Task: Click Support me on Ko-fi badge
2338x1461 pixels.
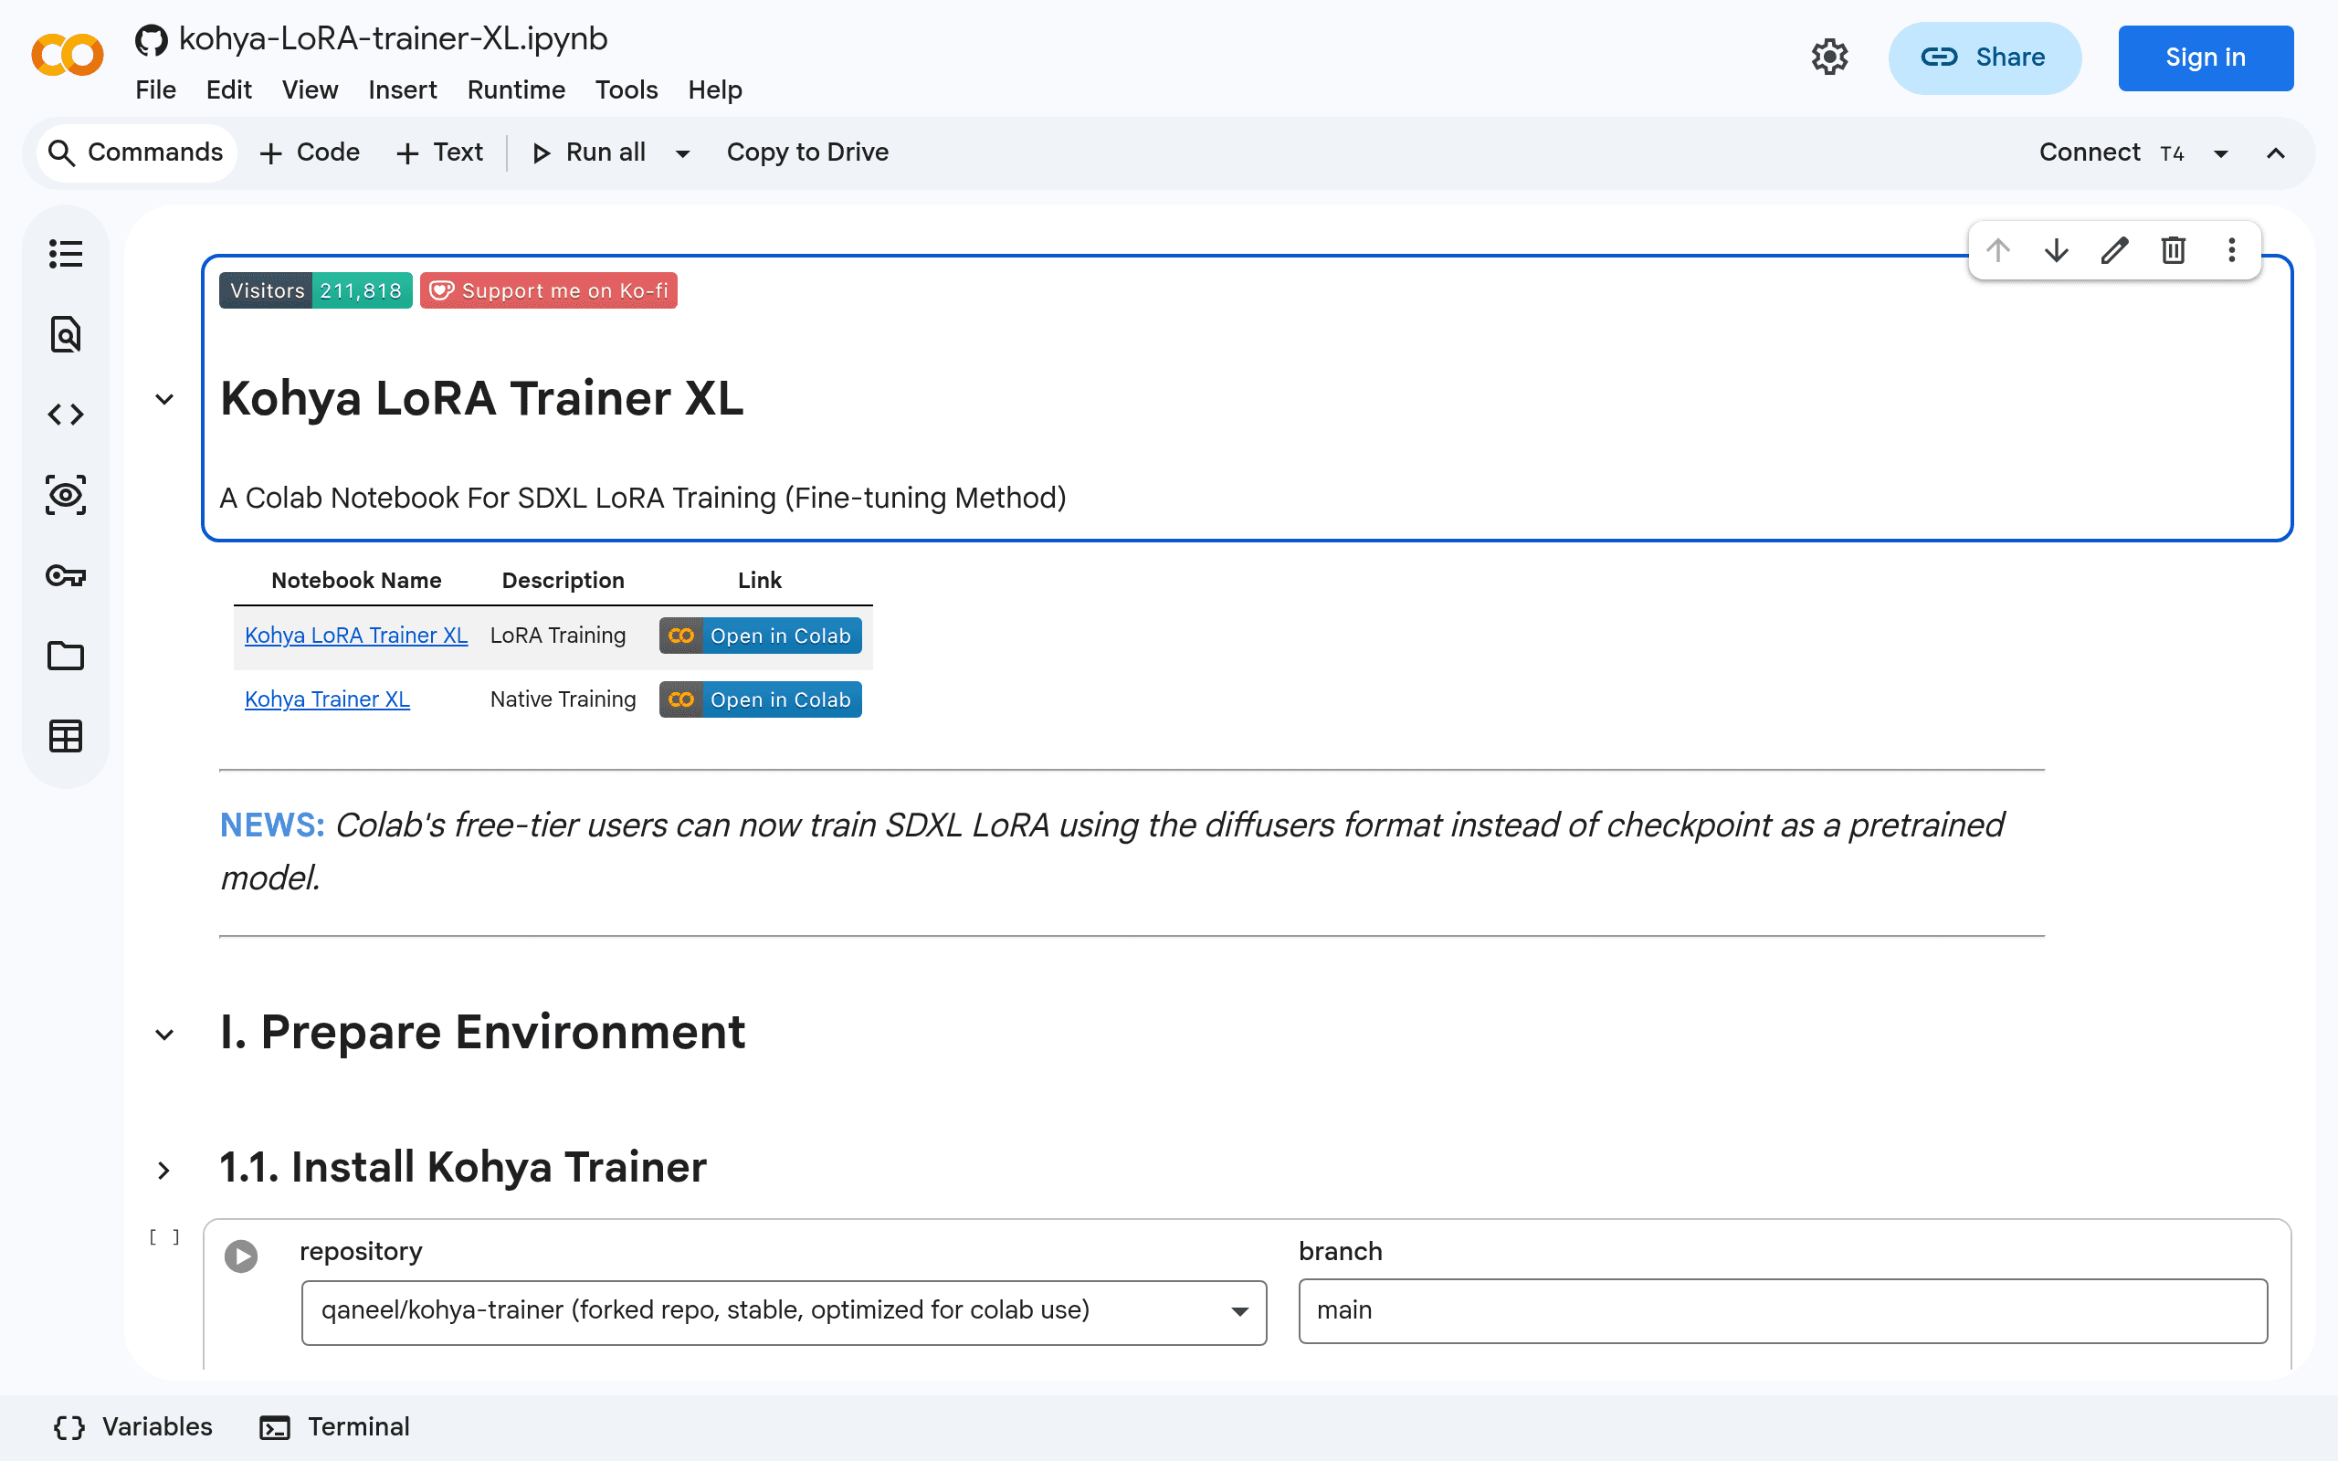Action: (549, 291)
